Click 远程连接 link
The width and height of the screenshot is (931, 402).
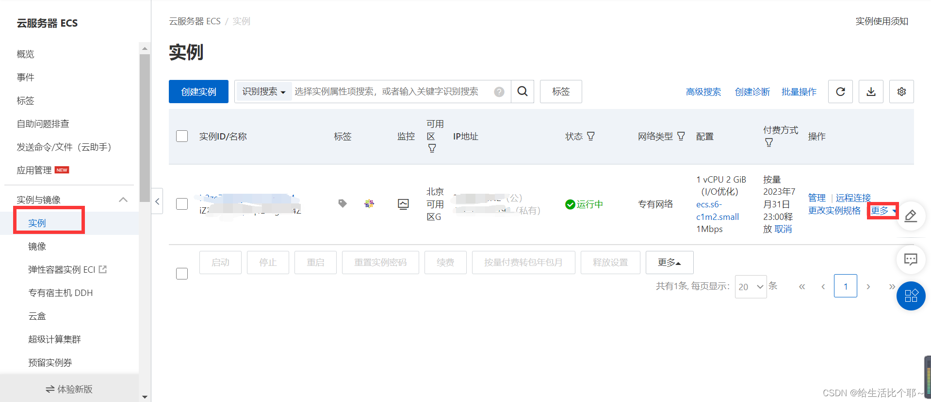(x=853, y=198)
